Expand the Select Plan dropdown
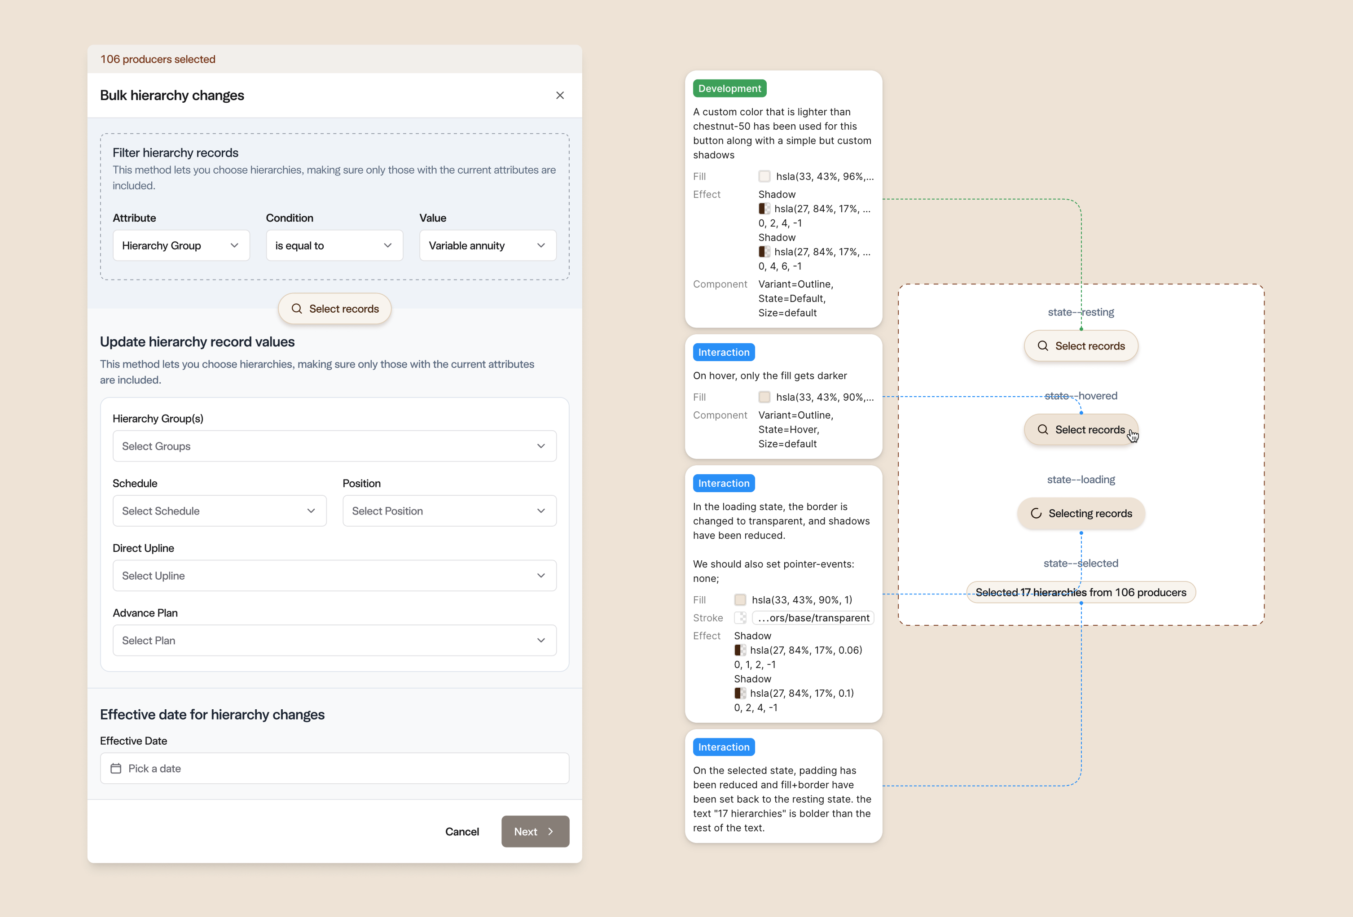 tap(335, 641)
